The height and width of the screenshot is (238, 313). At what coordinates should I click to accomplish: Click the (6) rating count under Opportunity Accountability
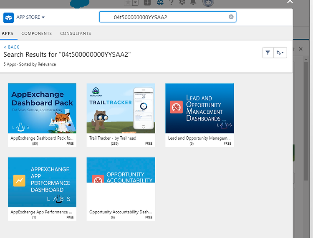pos(113,218)
